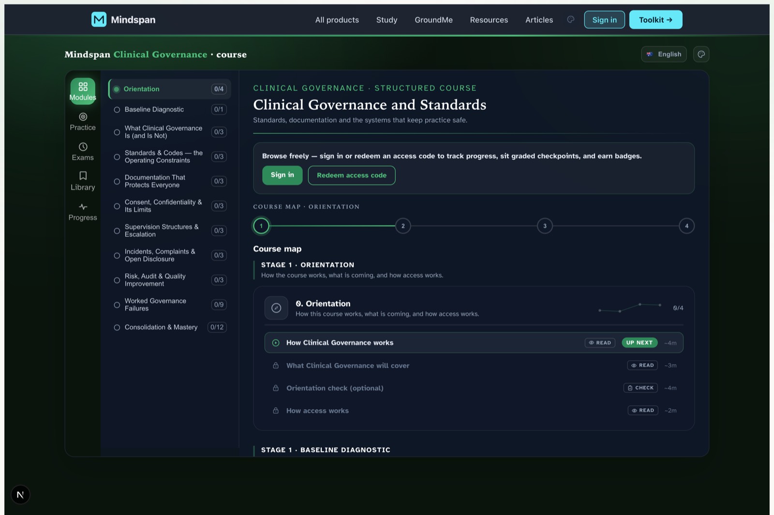Open Articles in top navigation
Viewport: 774px width, 515px height.
(x=539, y=20)
